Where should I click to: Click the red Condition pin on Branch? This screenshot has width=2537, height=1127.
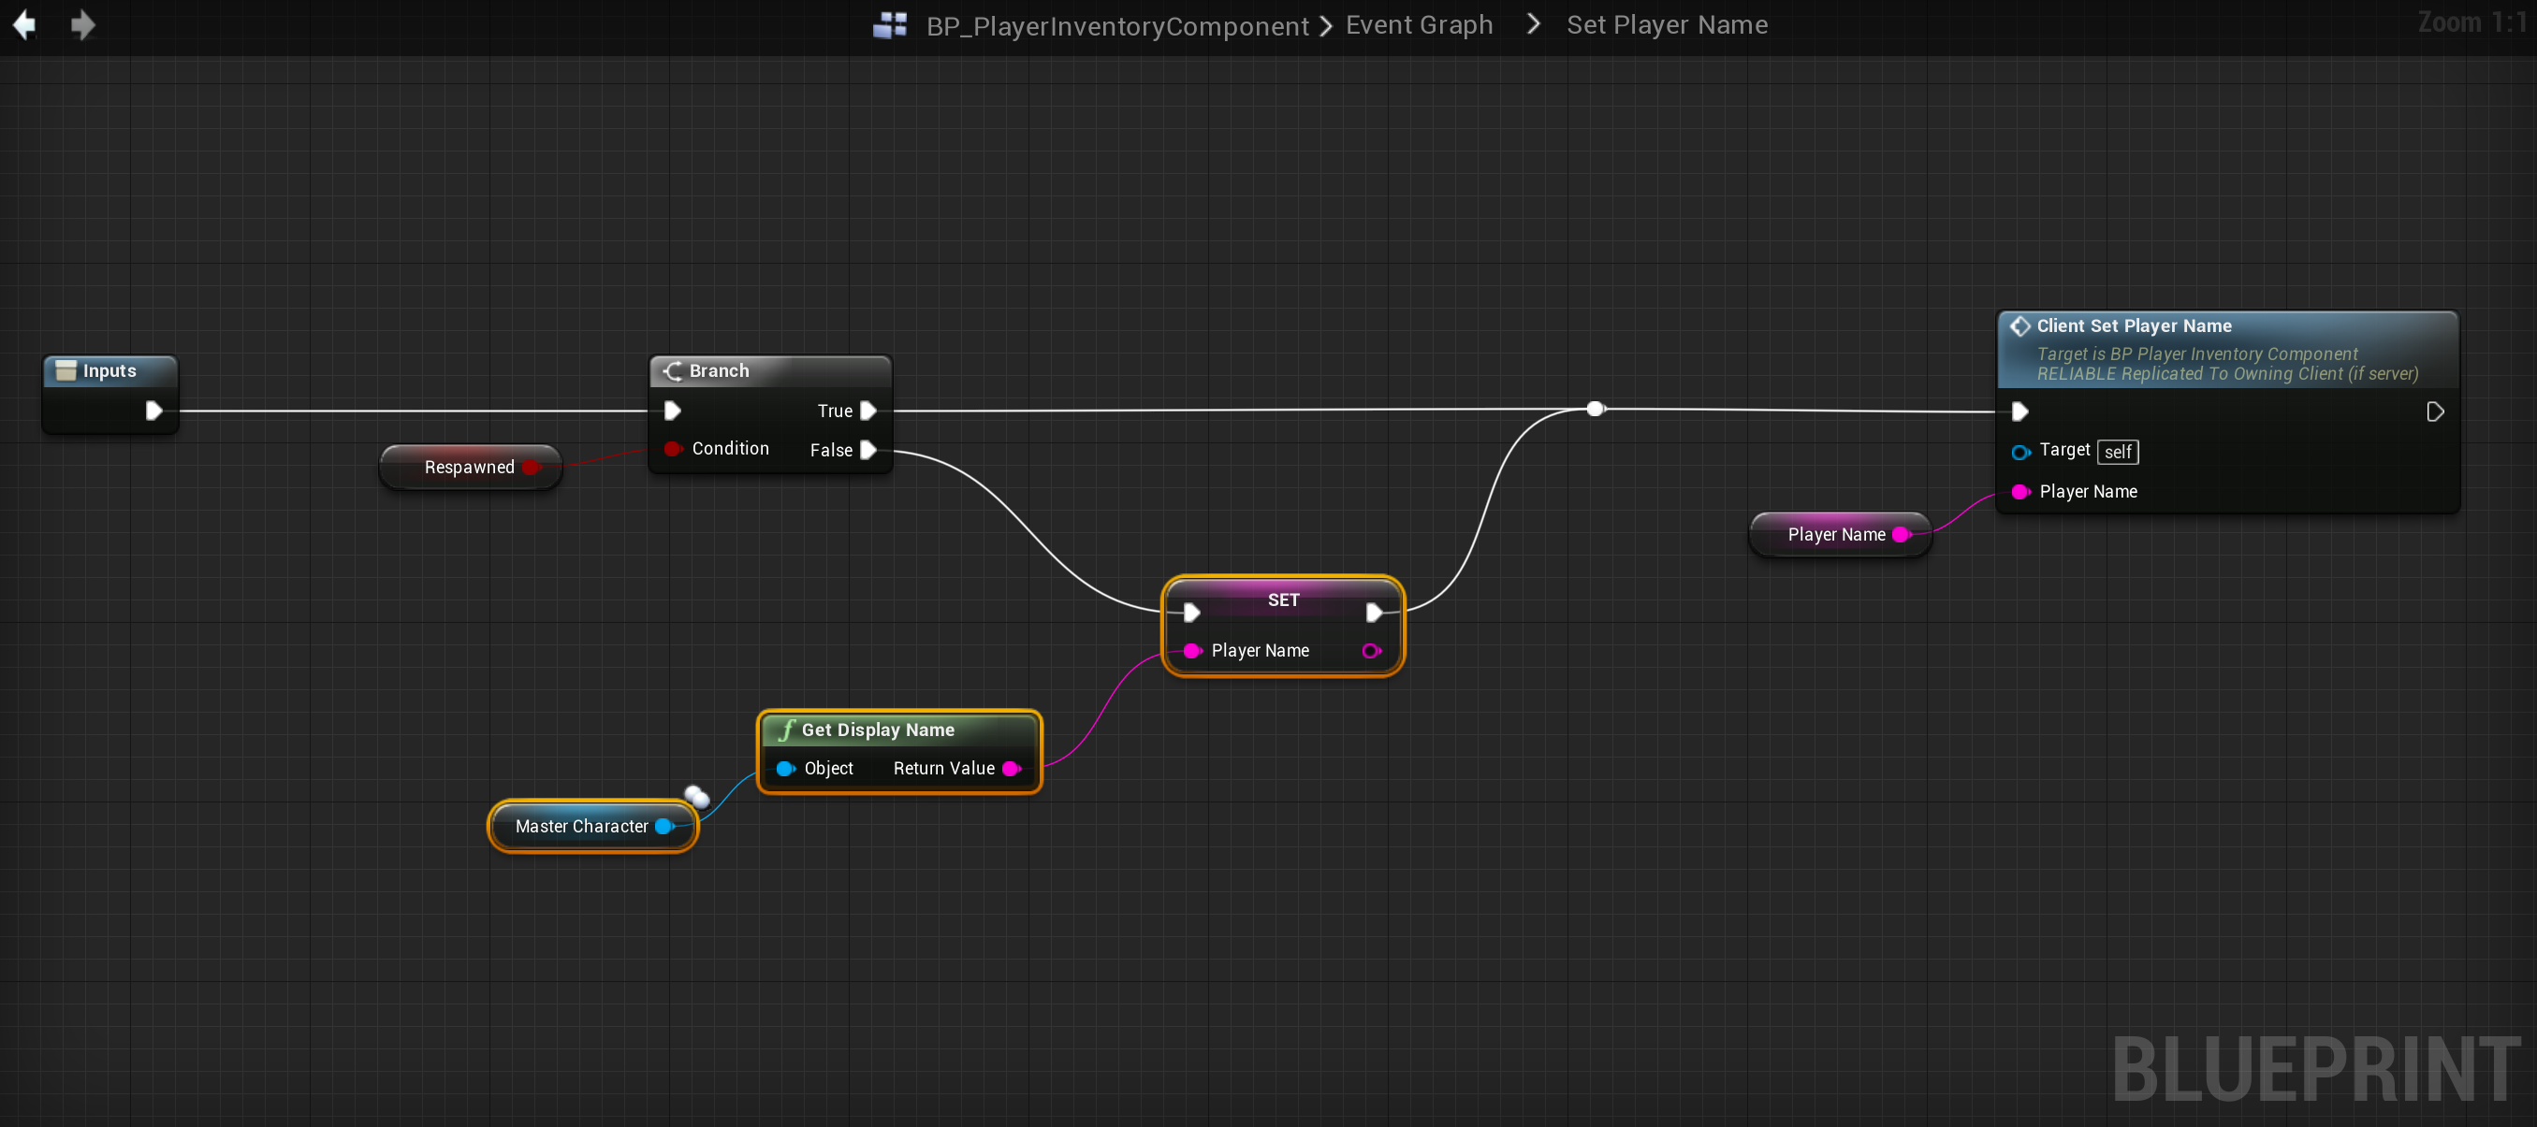point(673,449)
